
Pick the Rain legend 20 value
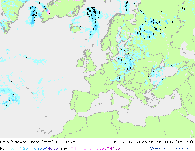point(39,149)
